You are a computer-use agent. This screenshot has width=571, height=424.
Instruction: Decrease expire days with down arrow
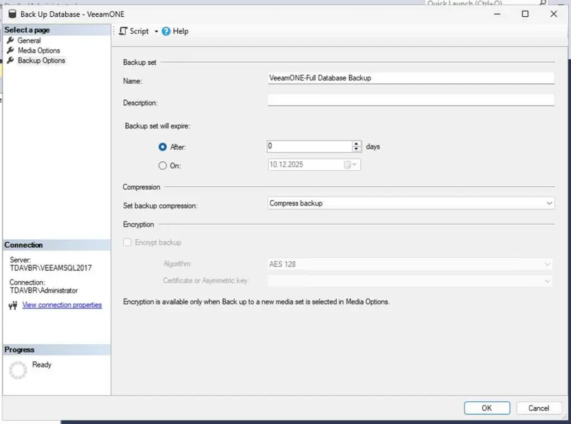click(356, 149)
